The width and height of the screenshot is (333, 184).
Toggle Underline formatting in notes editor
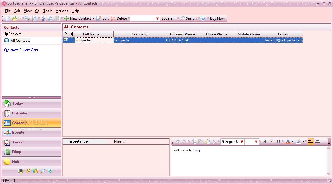click(278, 142)
